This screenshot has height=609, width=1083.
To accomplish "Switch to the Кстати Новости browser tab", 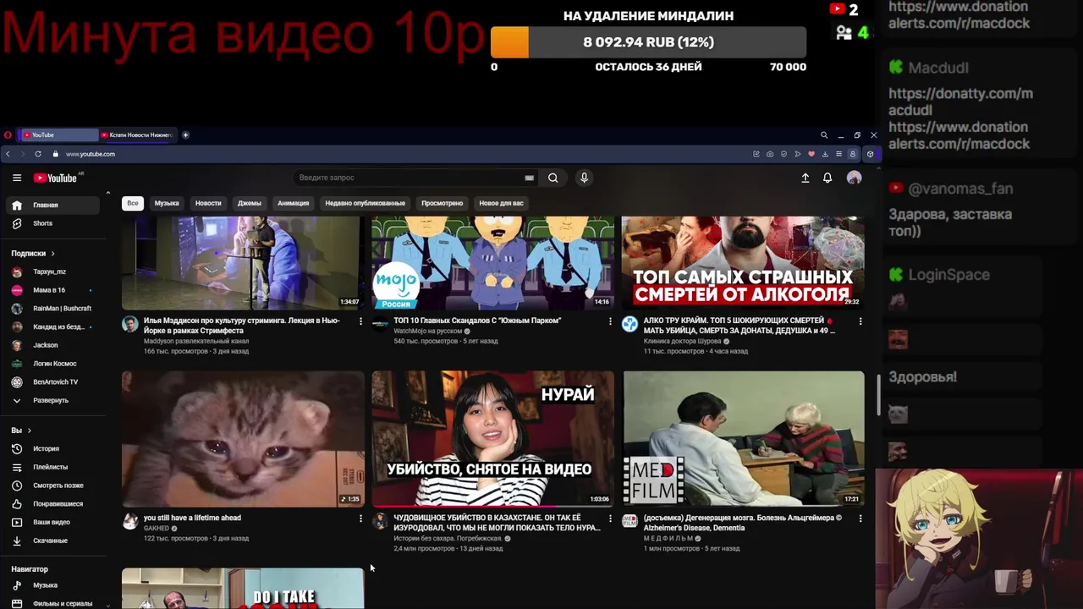I will click(x=137, y=135).
